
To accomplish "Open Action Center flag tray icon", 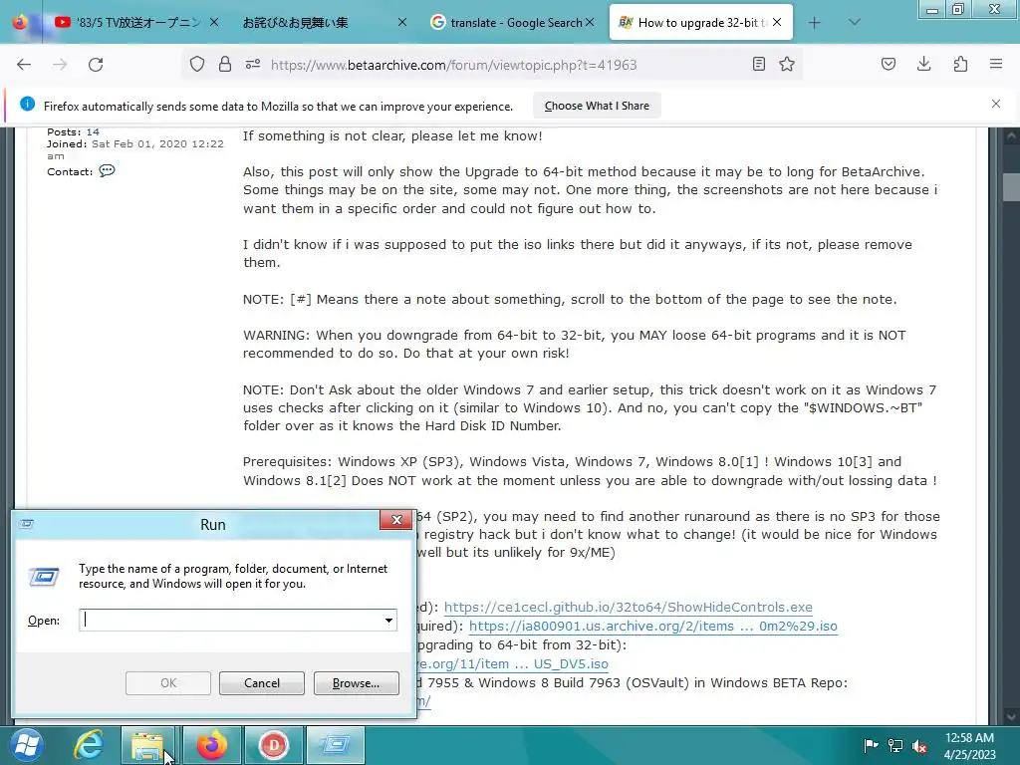I will [871, 745].
